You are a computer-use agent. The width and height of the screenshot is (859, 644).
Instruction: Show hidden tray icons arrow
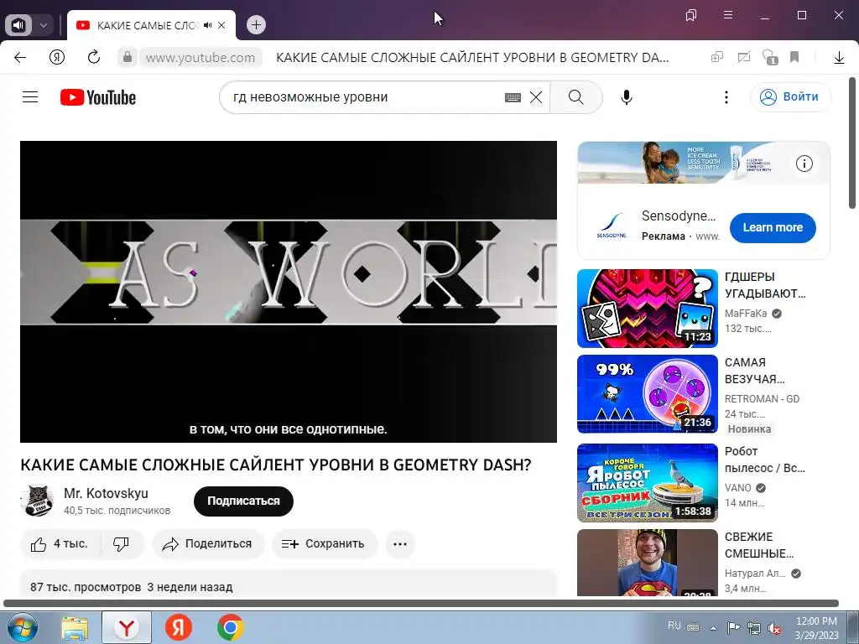point(713,628)
